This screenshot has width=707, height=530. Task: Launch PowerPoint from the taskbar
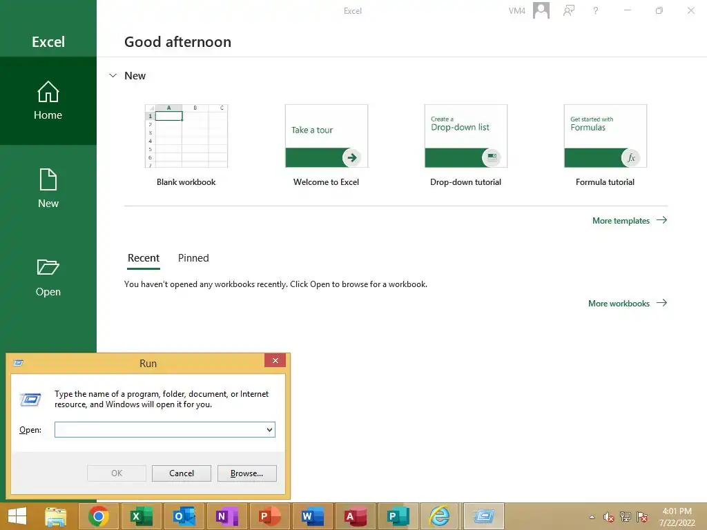[269, 516]
